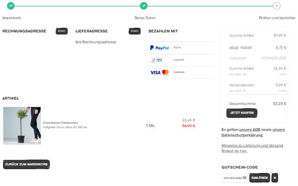Click the Warenkorb step checkmark circle

pos(11,6)
